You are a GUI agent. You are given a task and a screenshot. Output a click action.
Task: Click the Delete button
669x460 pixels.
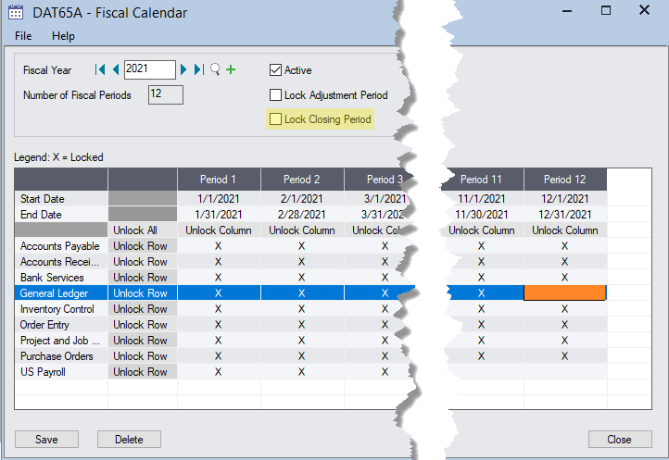(x=129, y=439)
